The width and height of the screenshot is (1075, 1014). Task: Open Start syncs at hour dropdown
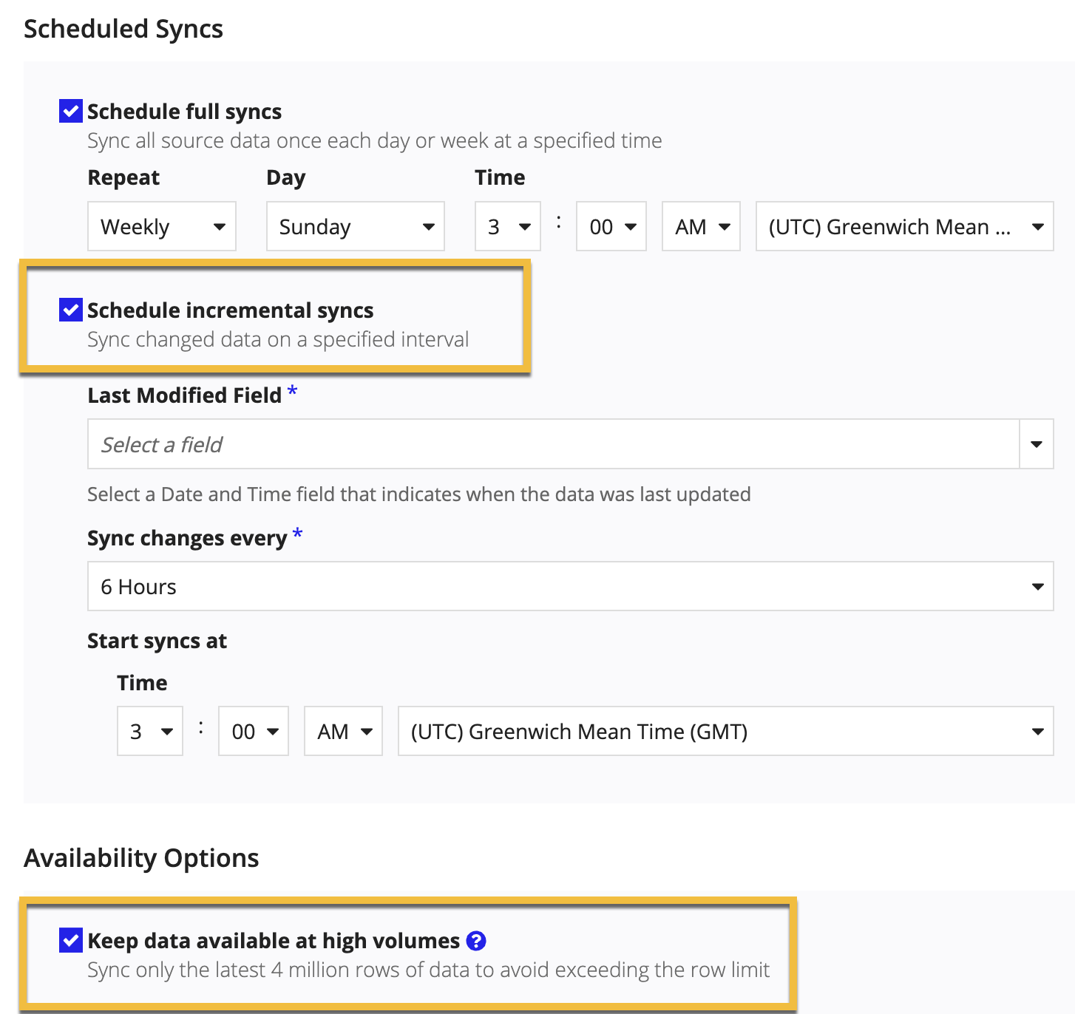coord(150,731)
